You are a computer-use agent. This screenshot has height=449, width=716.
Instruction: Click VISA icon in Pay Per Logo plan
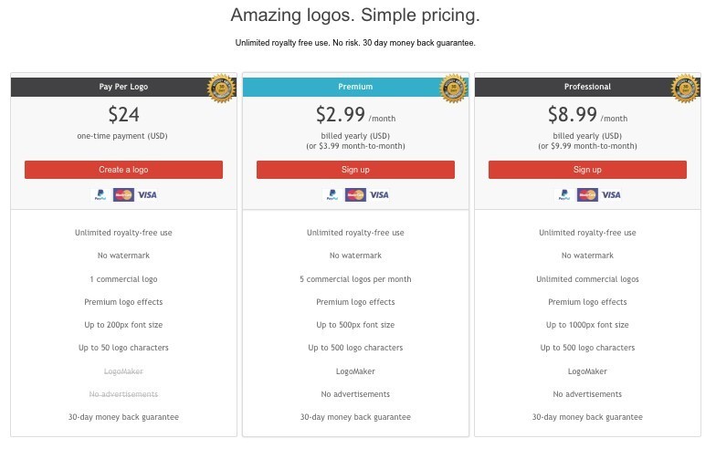coord(147,195)
